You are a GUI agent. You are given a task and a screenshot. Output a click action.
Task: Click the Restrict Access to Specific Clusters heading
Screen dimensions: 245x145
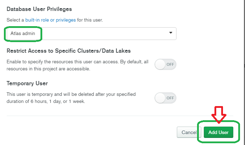point(69,51)
